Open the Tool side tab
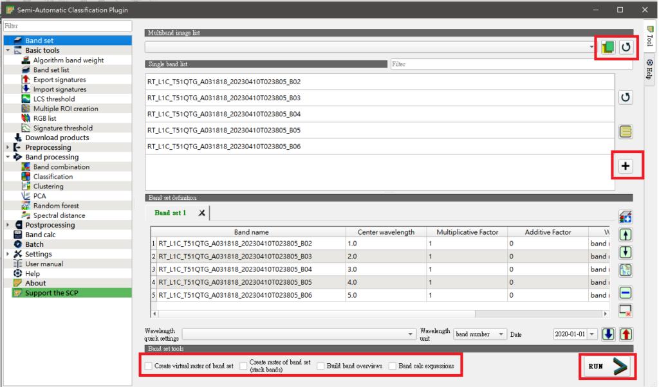This screenshot has width=659, height=387. click(x=650, y=36)
